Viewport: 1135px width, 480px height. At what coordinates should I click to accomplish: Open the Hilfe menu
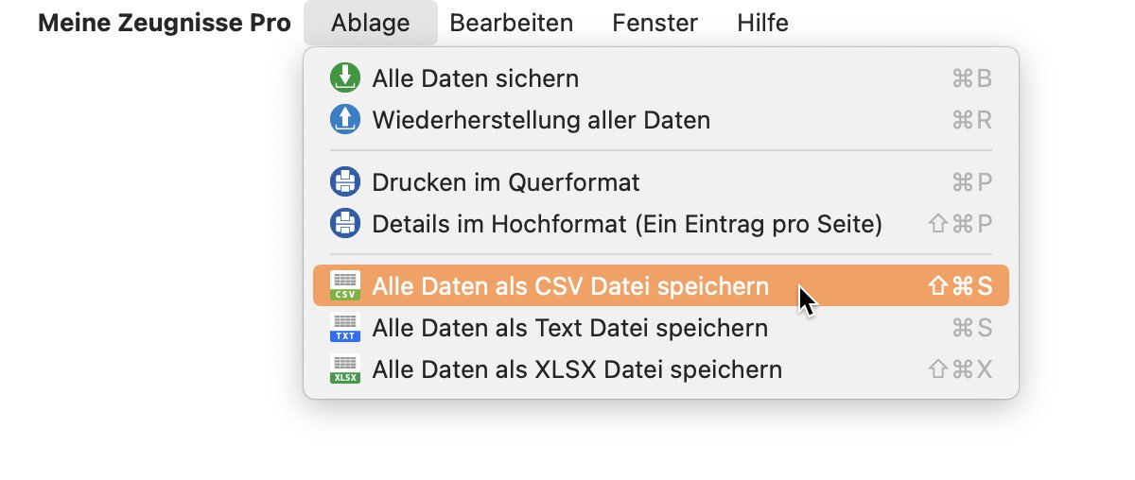coord(762,23)
